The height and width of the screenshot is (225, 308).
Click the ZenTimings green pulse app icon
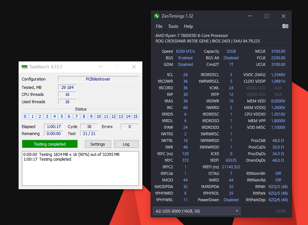click(157, 16)
